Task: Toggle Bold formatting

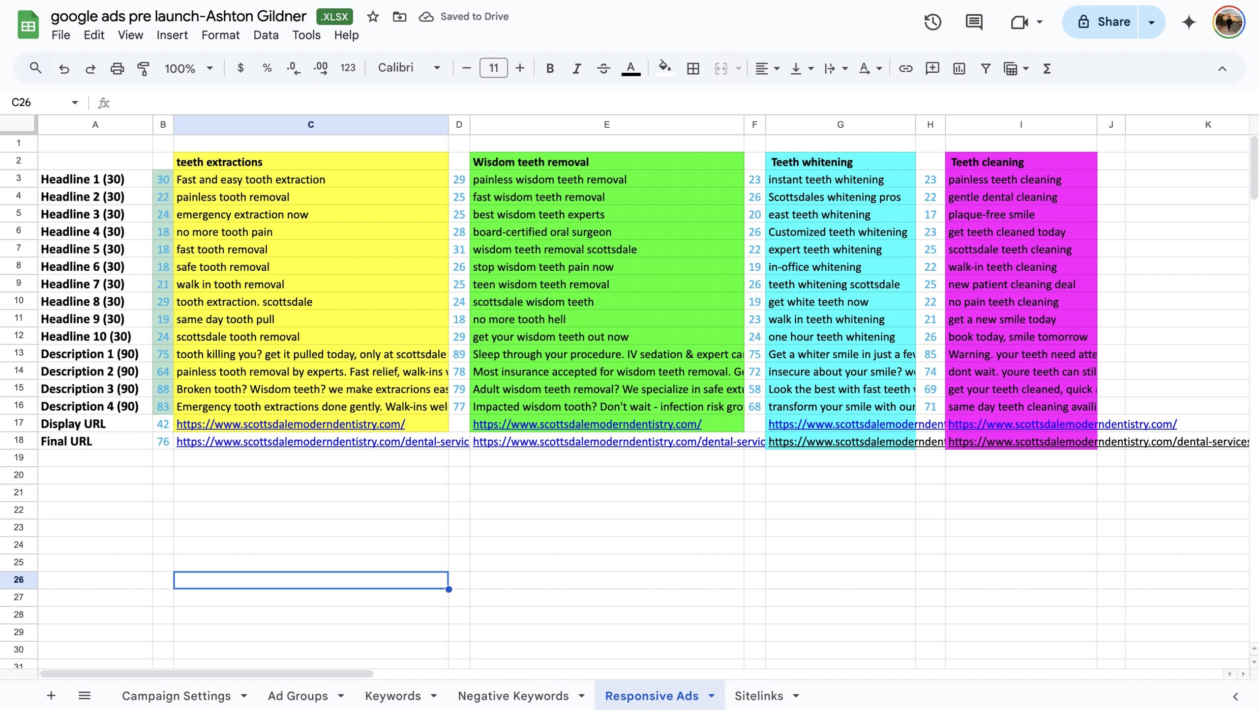Action: 550,68
